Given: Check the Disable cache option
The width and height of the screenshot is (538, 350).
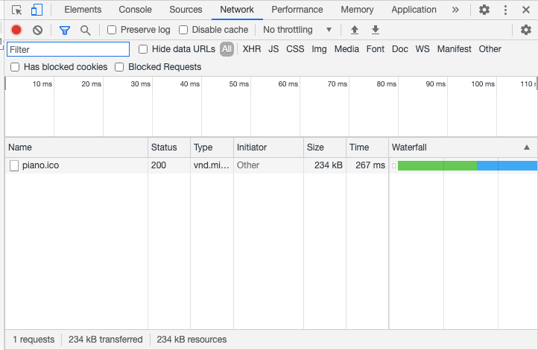Looking at the screenshot, I should pos(183,30).
